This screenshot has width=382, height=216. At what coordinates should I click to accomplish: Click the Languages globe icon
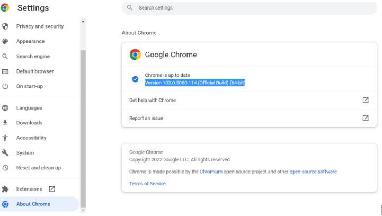[5, 108]
